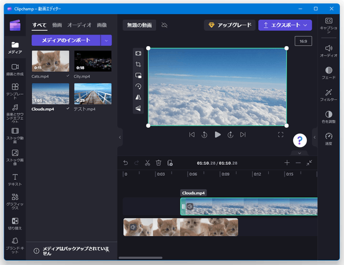Click the 0:09 mark on timeline ruler
The image size is (344, 265).
pyautogui.click(x=225, y=174)
